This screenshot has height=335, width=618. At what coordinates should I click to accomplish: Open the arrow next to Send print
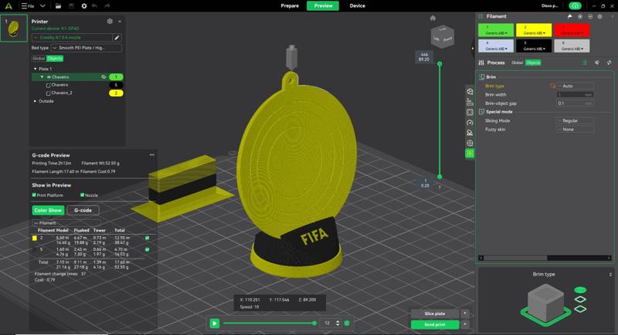pyautogui.click(x=465, y=324)
